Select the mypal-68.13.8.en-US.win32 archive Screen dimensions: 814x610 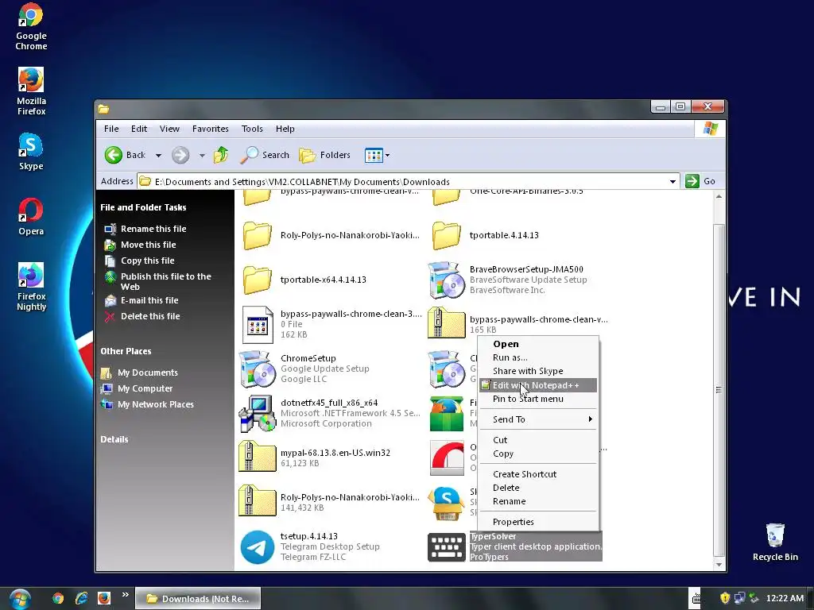315,457
